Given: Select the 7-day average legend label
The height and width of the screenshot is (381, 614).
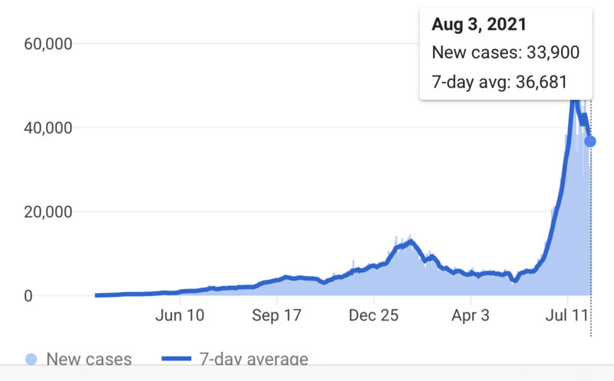Looking at the screenshot, I should 254,359.
